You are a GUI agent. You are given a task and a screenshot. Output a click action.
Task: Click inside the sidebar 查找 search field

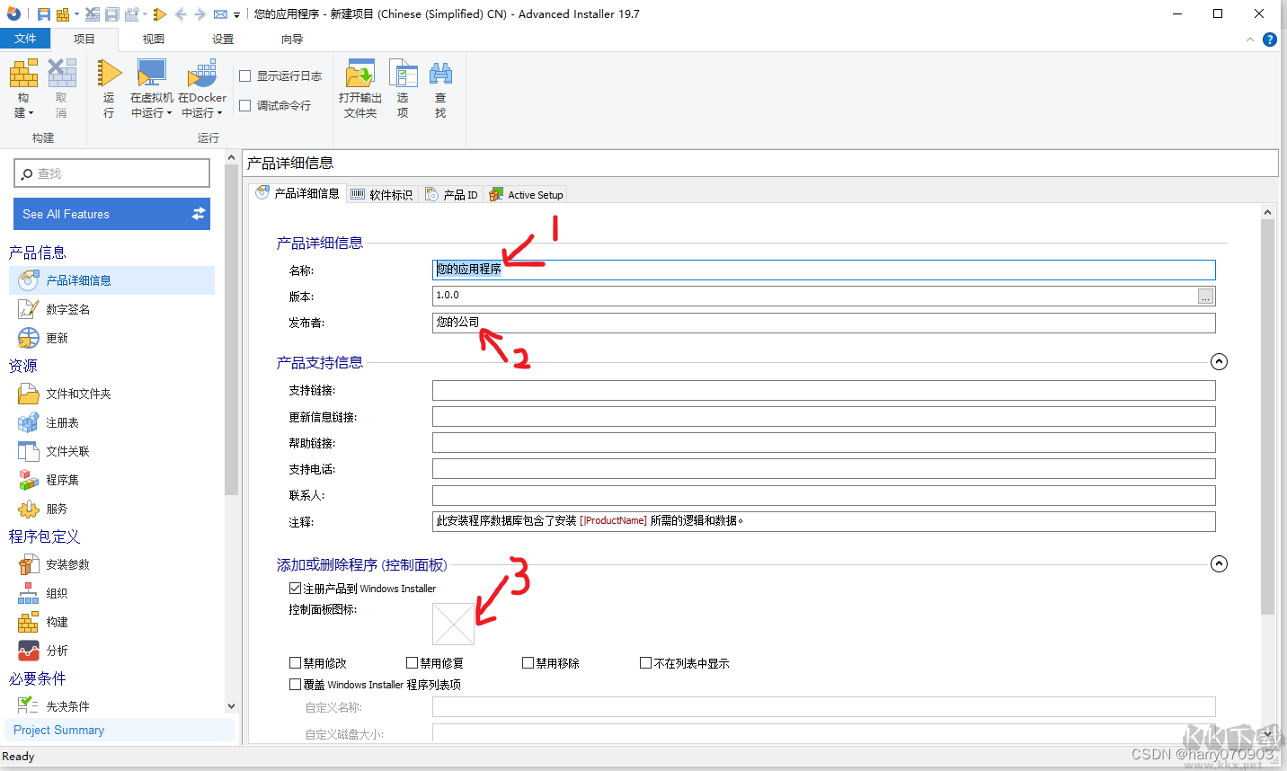click(111, 172)
